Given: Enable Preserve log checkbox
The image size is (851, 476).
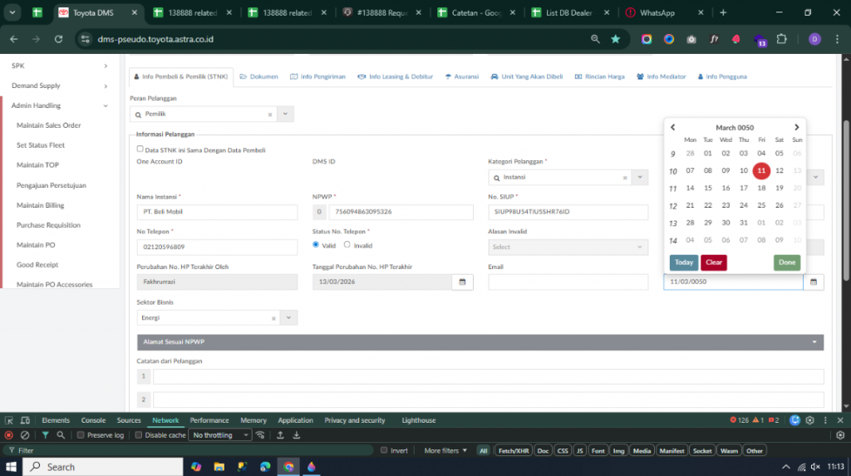Looking at the screenshot, I should coord(81,434).
